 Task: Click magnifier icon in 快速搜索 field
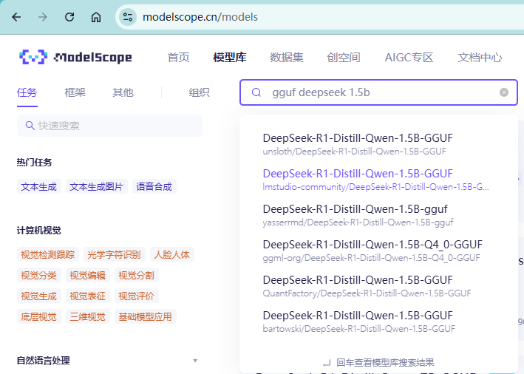pos(30,126)
